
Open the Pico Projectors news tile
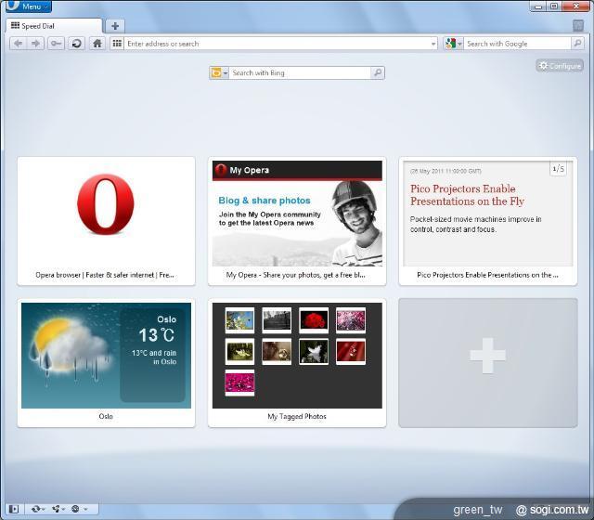(488, 221)
